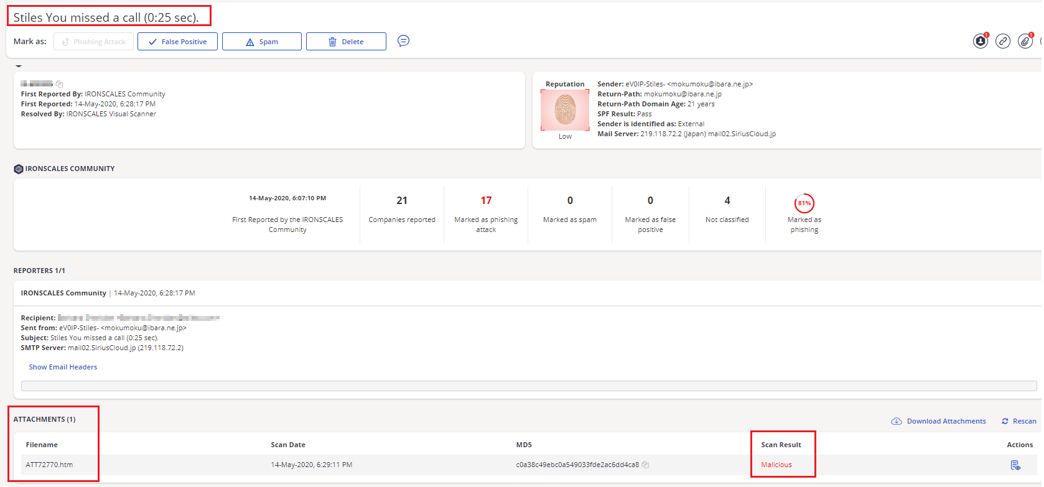Click the Scan Result column header
The width and height of the screenshot is (1044, 487).
click(781, 445)
